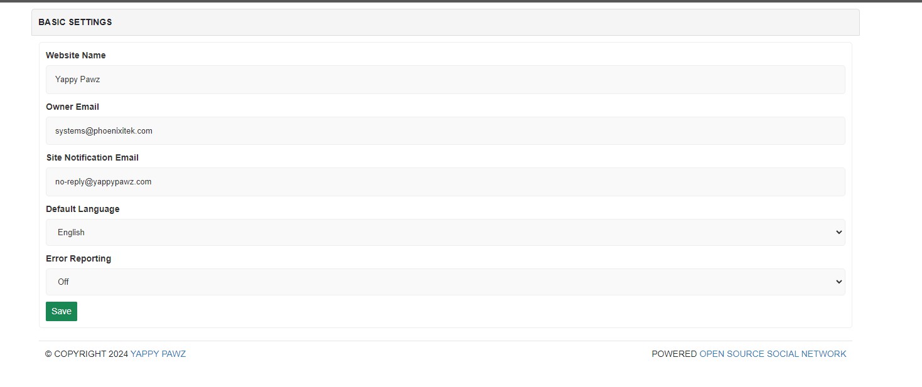Open the YAPPY PAWZ footer link

coord(158,354)
